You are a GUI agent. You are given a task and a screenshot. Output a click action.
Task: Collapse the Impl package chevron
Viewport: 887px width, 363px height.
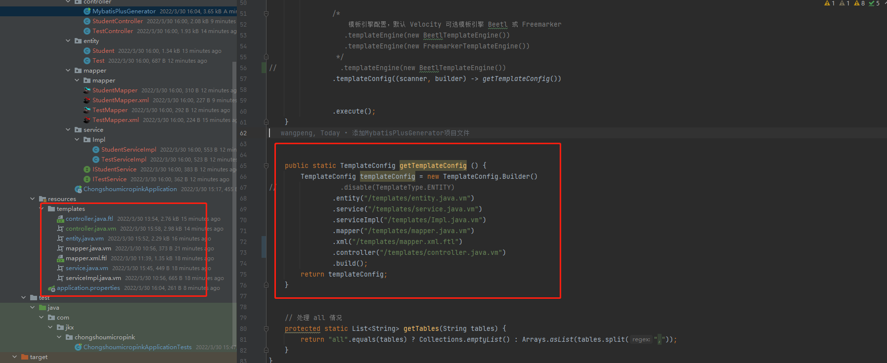click(77, 139)
